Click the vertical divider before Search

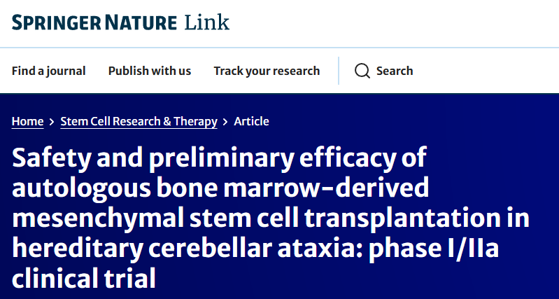(x=339, y=71)
